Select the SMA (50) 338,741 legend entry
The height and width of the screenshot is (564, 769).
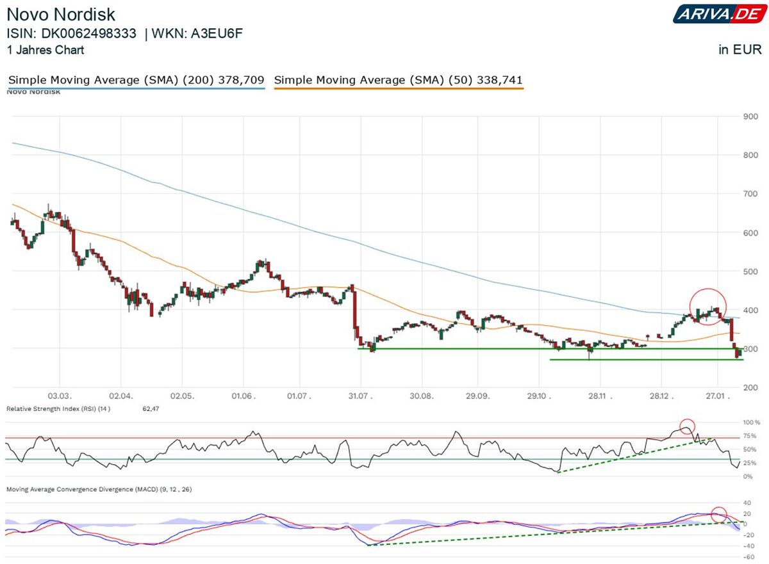[x=398, y=81]
